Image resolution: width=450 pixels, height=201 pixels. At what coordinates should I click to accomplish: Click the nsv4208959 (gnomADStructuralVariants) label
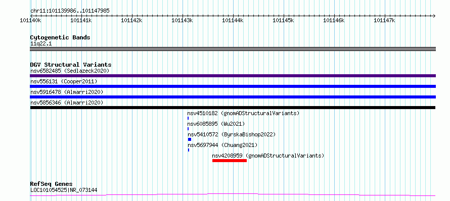(268, 156)
